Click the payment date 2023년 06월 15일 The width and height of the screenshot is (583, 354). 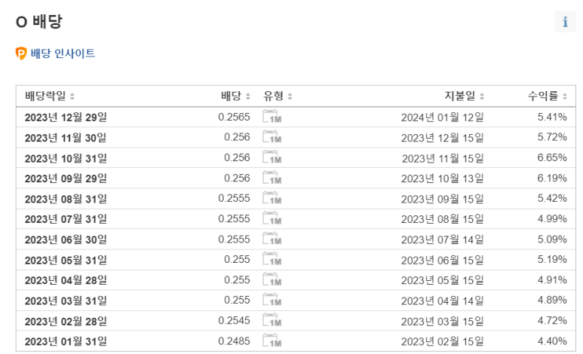click(443, 260)
